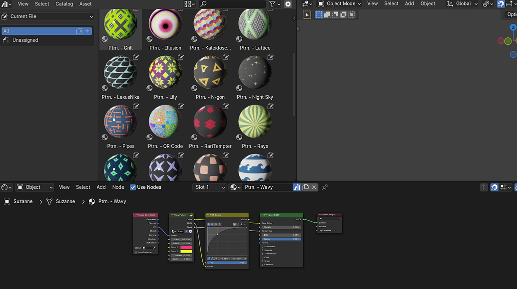Click the Color2 yellow swatch
Viewport: 517px width, 289px height.
(x=186, y=251)
